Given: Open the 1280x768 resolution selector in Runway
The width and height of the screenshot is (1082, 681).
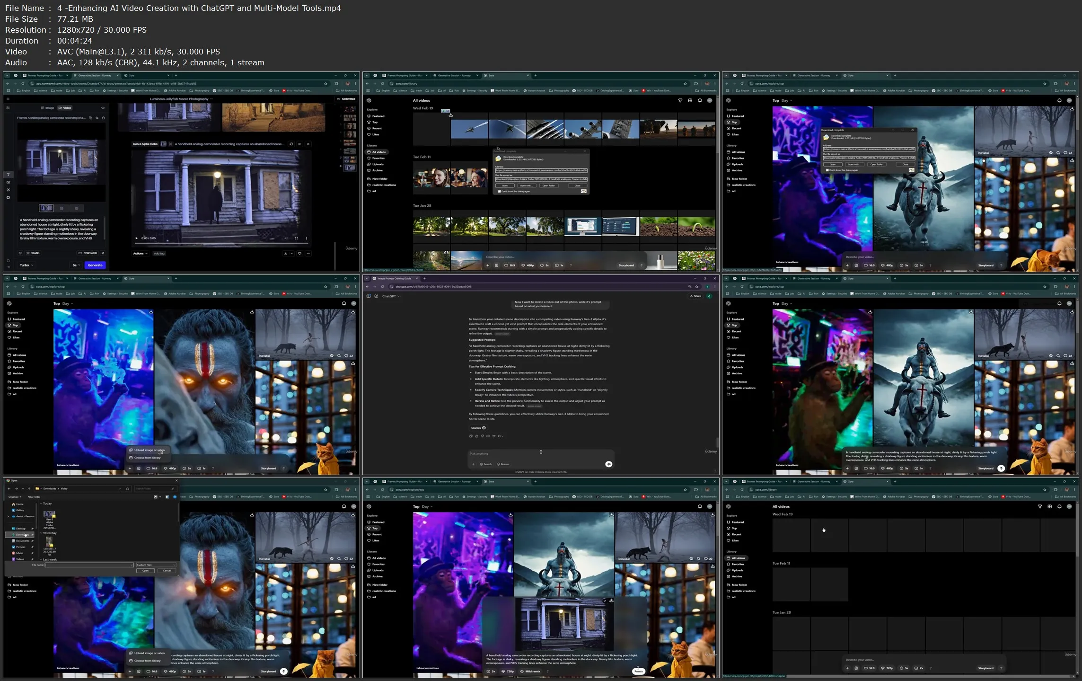Looking at the screenshot, I should (x=88, y=253).
